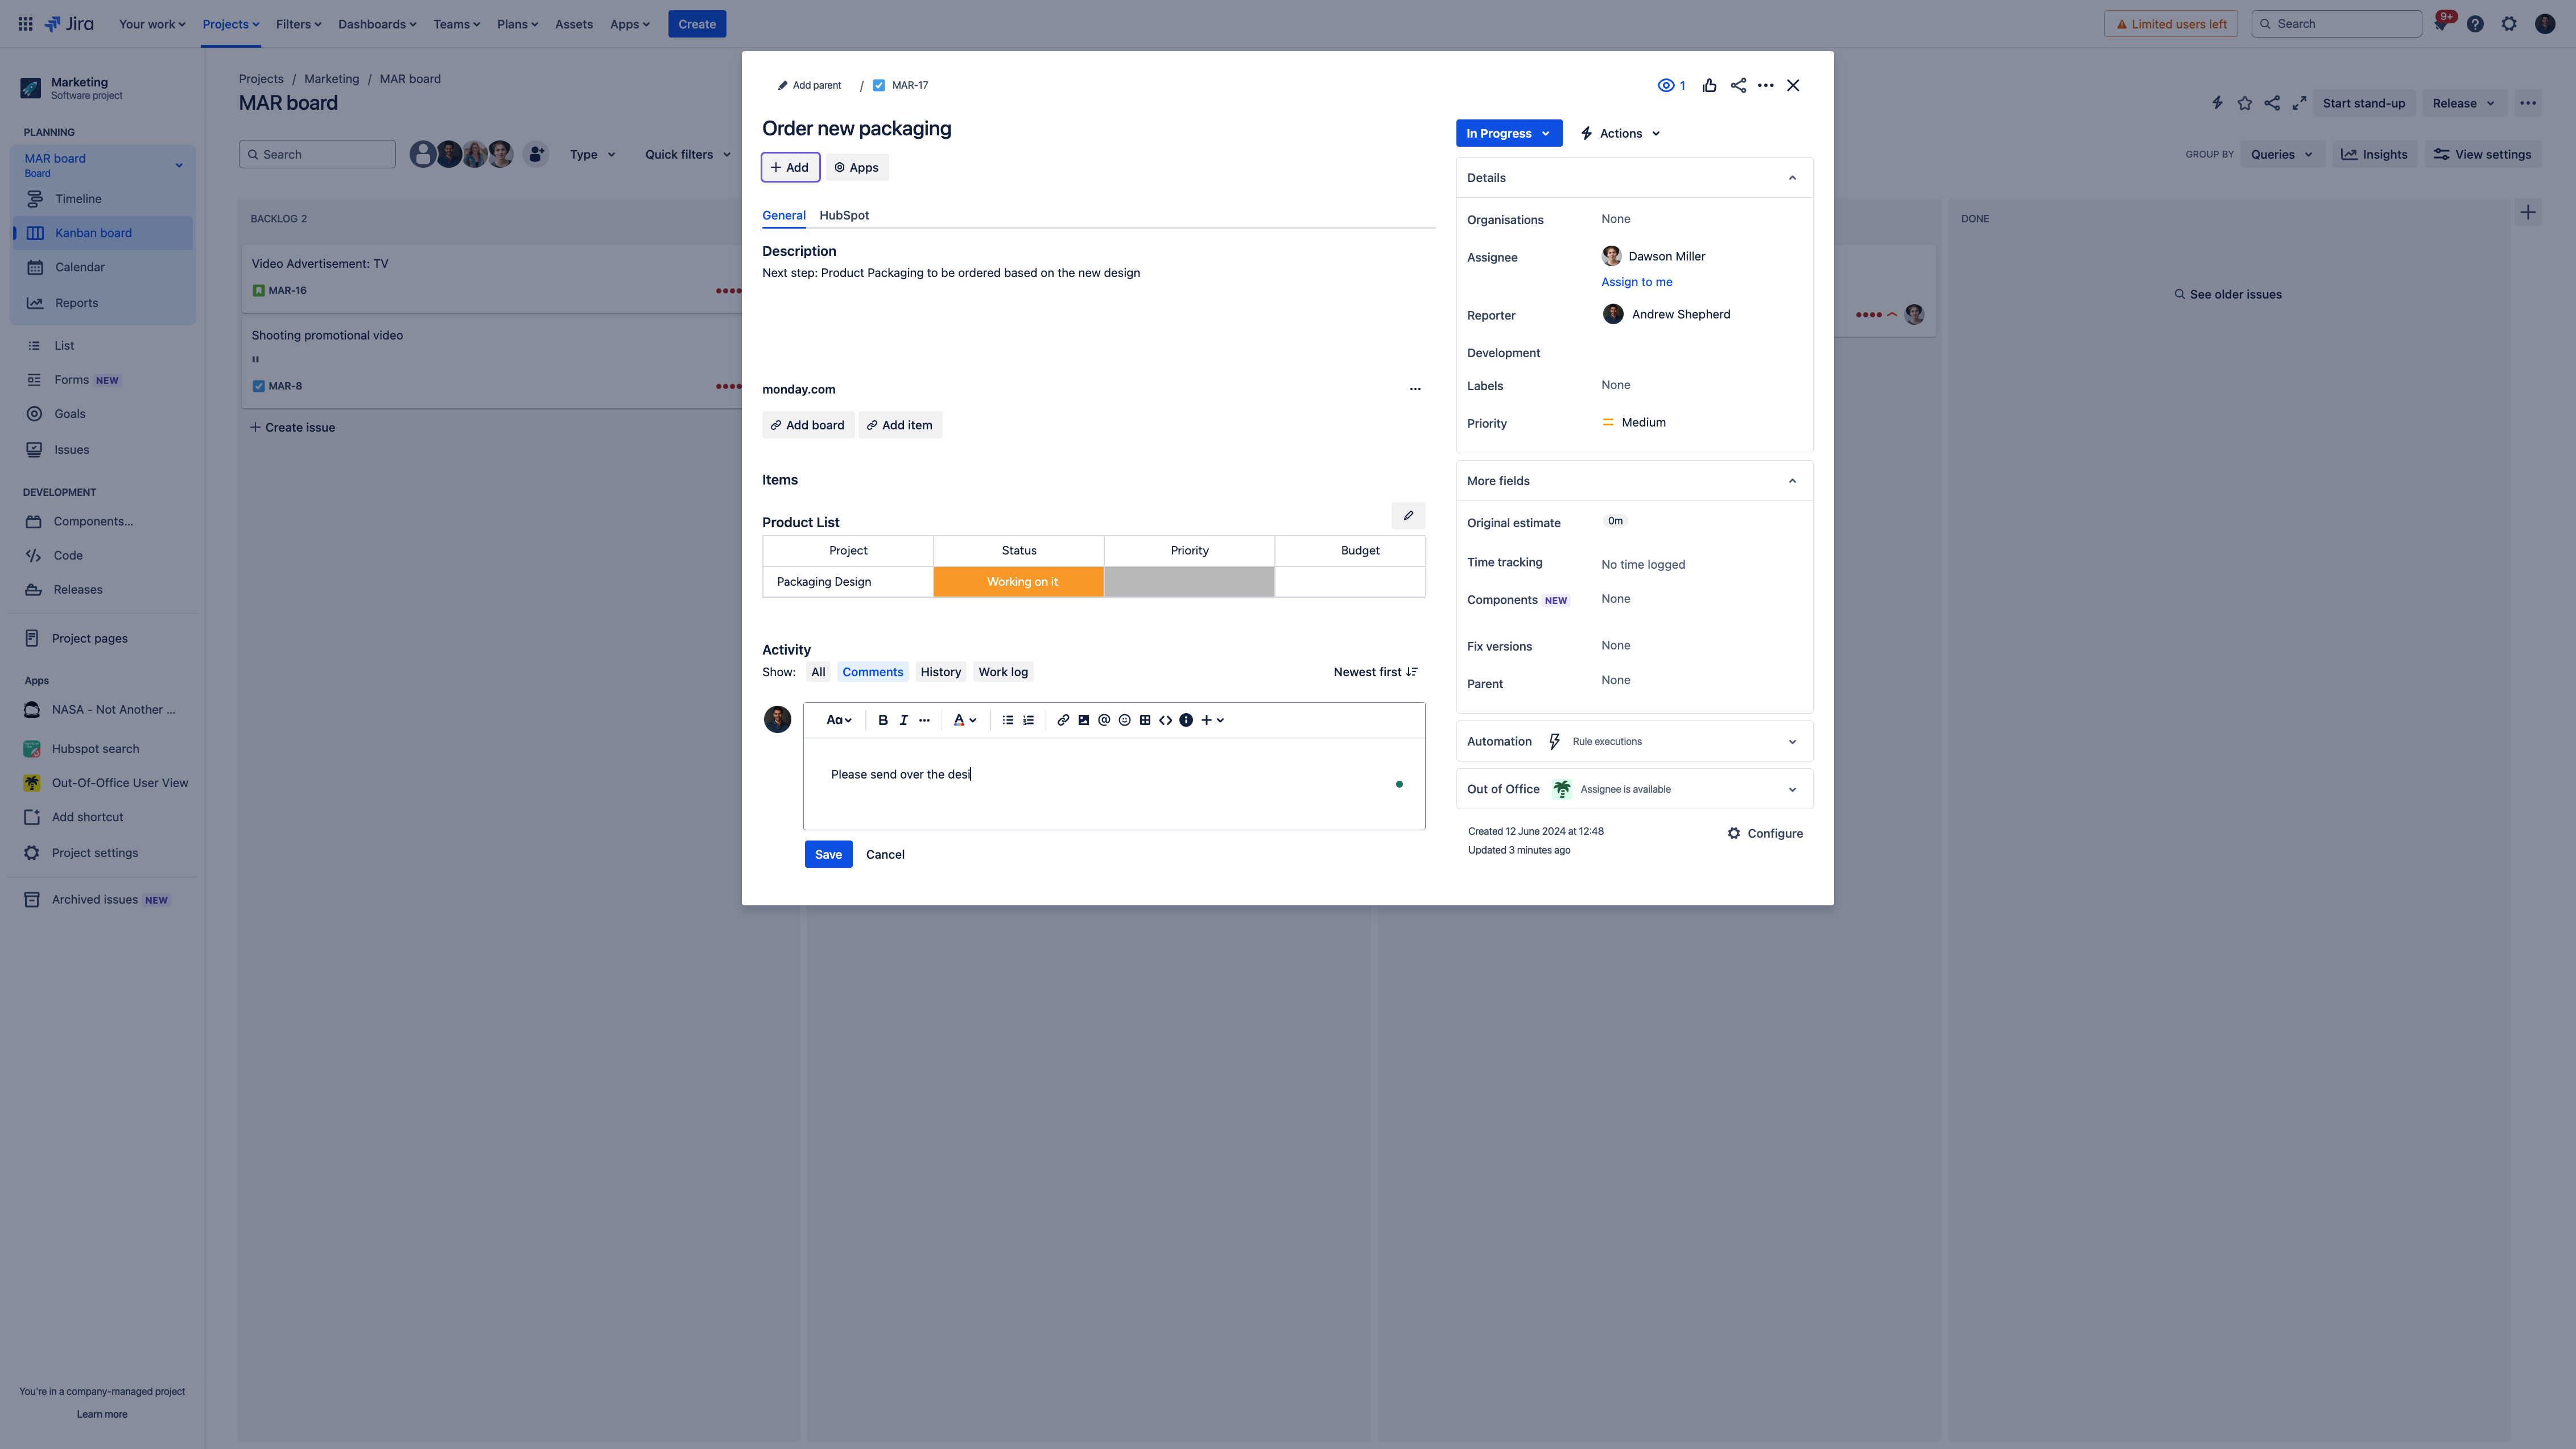Vote for this issue with thumbs up
Viewport: 2576px width, 1449px height.
1710,85
